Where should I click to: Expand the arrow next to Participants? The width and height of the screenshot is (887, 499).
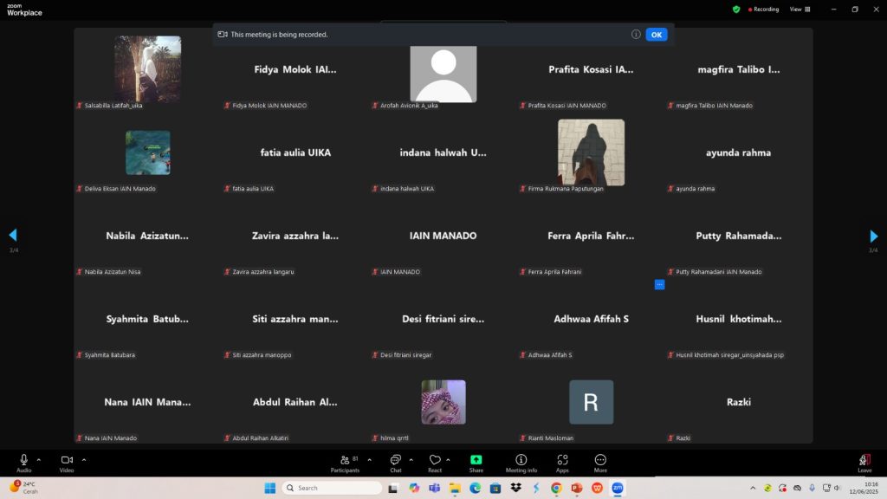(x=370, y=460)
